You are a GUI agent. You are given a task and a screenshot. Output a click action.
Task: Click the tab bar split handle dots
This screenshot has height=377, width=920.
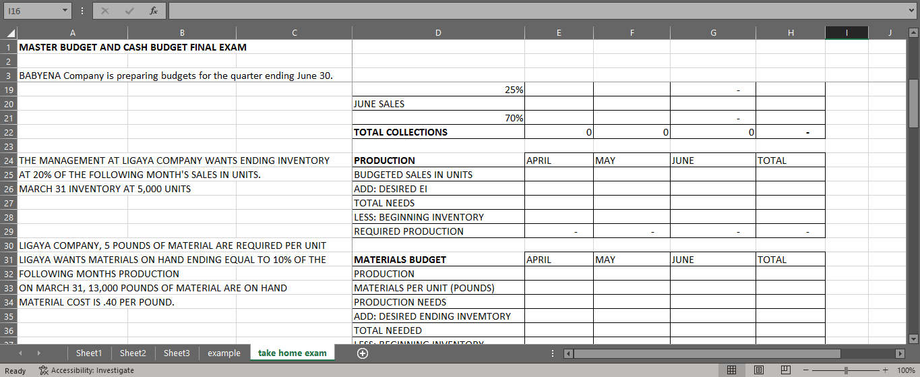(553, 353)
